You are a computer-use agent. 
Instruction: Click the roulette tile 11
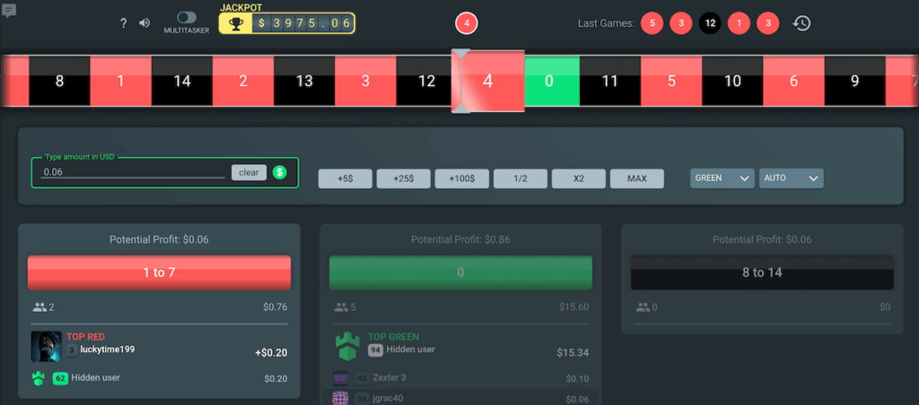pyautogui.click(x=610, y=82)
